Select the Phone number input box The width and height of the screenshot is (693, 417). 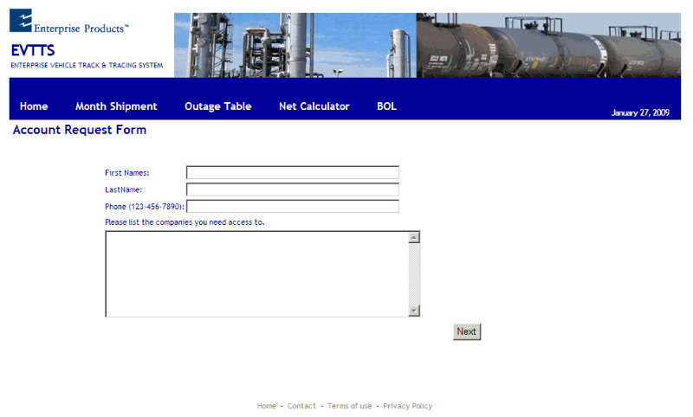[x=292, y=206]
